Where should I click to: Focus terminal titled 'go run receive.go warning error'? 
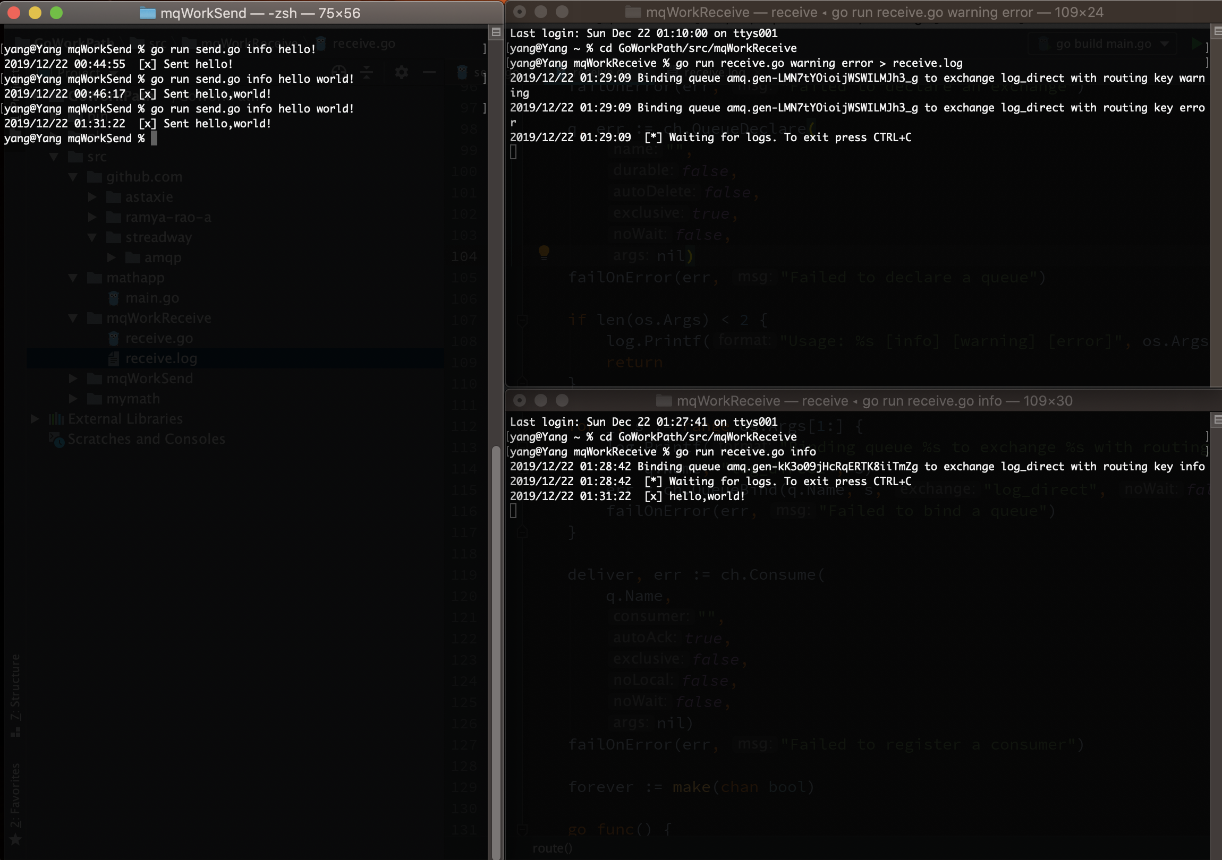874,12
